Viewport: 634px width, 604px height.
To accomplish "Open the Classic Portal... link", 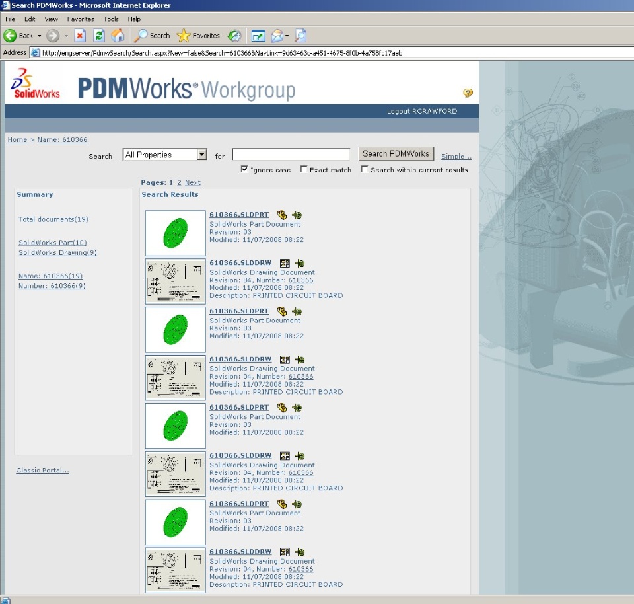I will [x=42, y=471].
